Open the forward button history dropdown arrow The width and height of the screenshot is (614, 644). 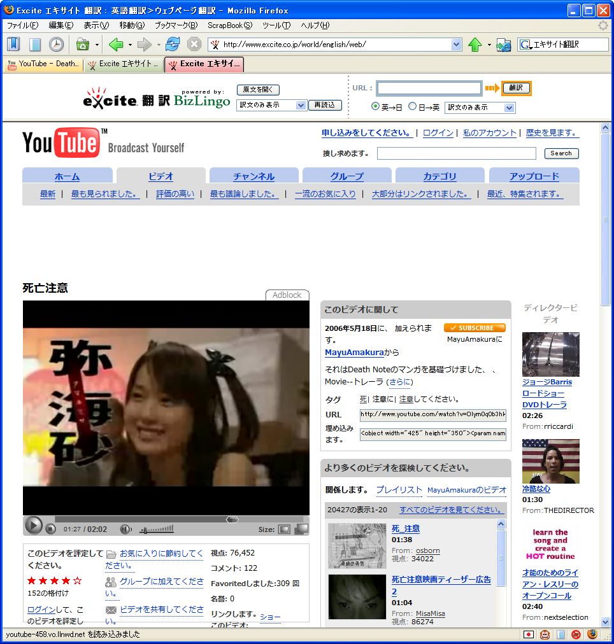point(159,45)
